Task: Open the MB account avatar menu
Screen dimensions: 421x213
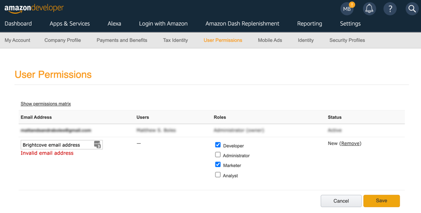Action: click(x=347, y=9)
